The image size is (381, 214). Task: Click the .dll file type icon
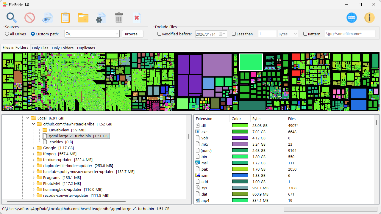[197, 125]
